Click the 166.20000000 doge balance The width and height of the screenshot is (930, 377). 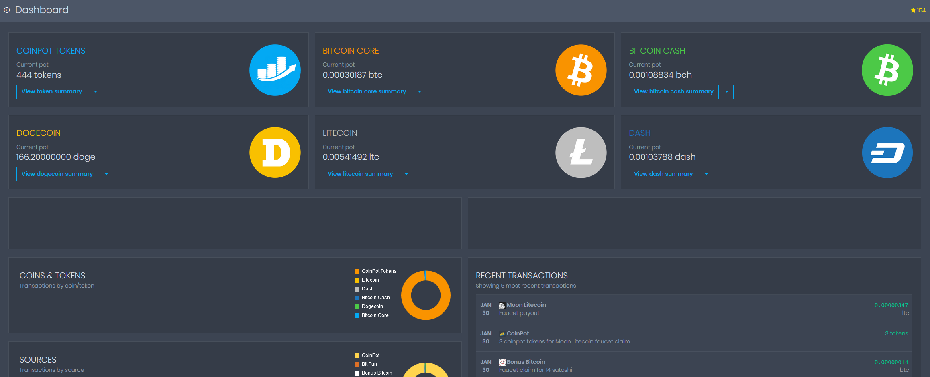pos(56,157)
